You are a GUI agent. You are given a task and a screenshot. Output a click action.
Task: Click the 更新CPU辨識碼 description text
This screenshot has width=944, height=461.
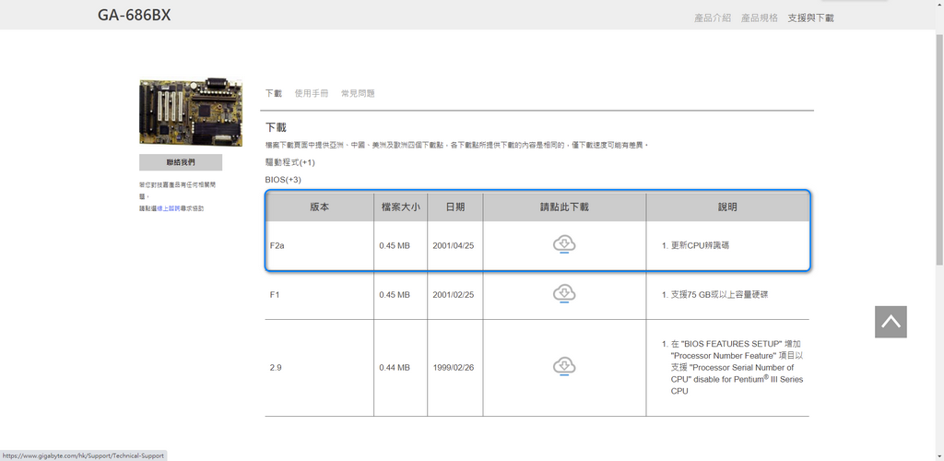pos(701,245)
